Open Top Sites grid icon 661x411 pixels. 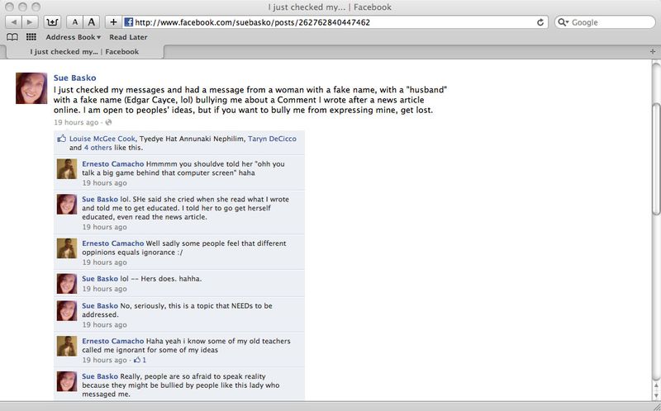(x=31, y=37)
